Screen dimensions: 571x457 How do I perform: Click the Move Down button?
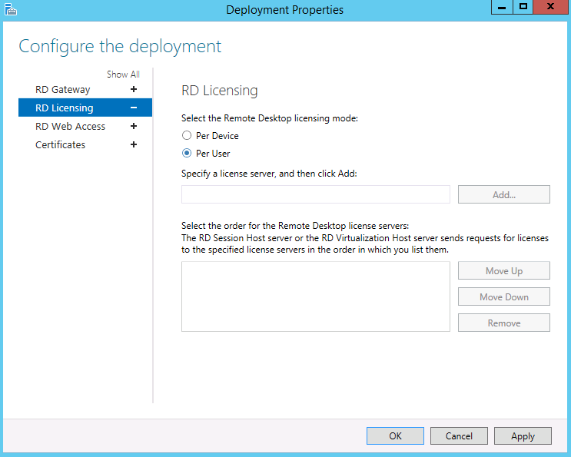click(504, 296)
